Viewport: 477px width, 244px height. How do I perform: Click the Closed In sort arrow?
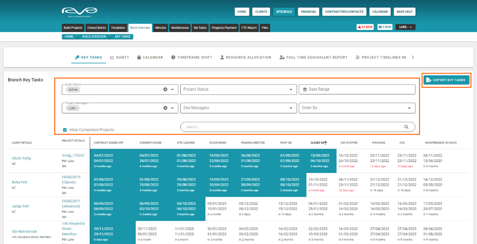coord(326,143)
